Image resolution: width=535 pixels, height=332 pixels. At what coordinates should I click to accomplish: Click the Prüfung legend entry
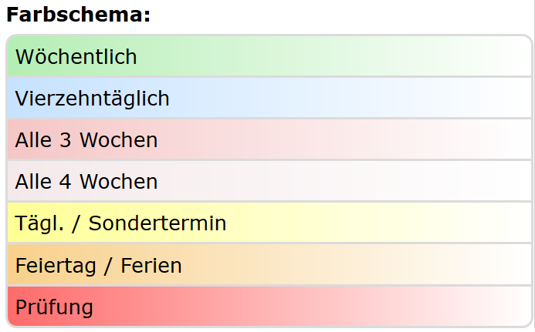click(x=54, y=307)
